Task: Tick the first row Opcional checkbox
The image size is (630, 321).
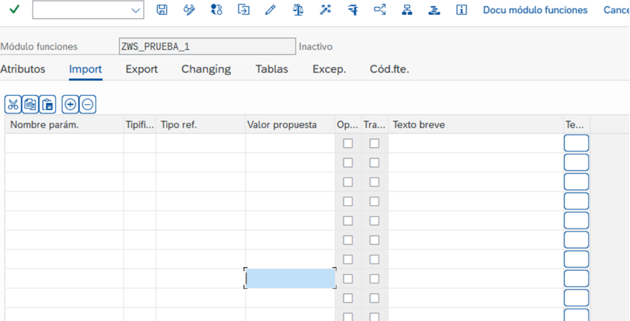Action: (347, 143)
